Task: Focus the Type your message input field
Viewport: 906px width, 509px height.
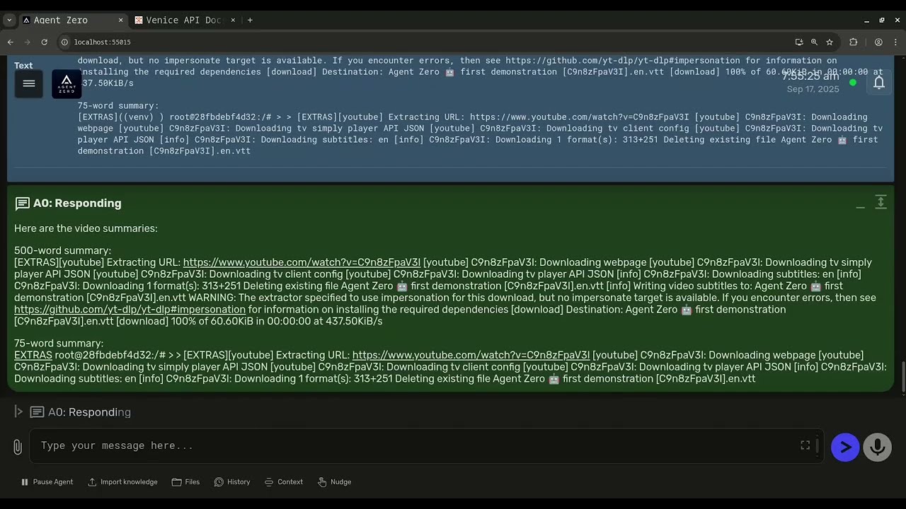Action: point(418,446)
